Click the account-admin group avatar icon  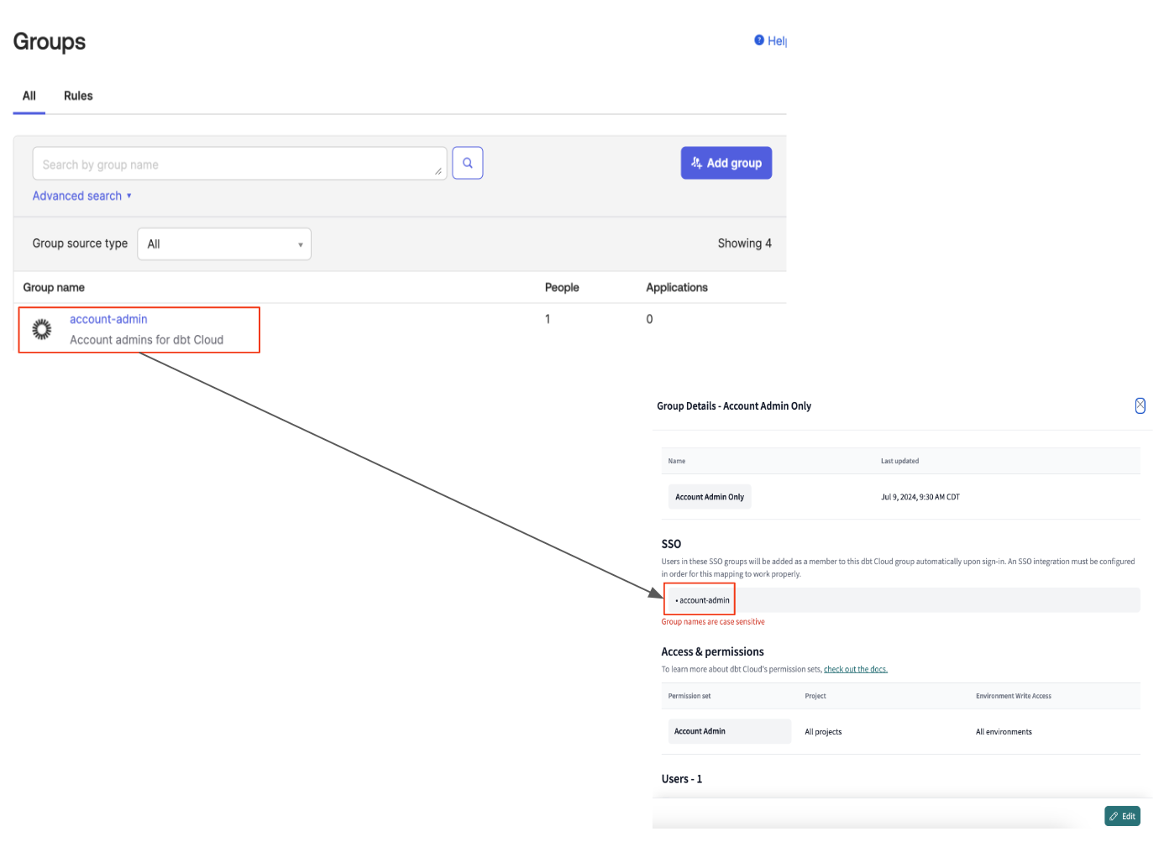41,329
